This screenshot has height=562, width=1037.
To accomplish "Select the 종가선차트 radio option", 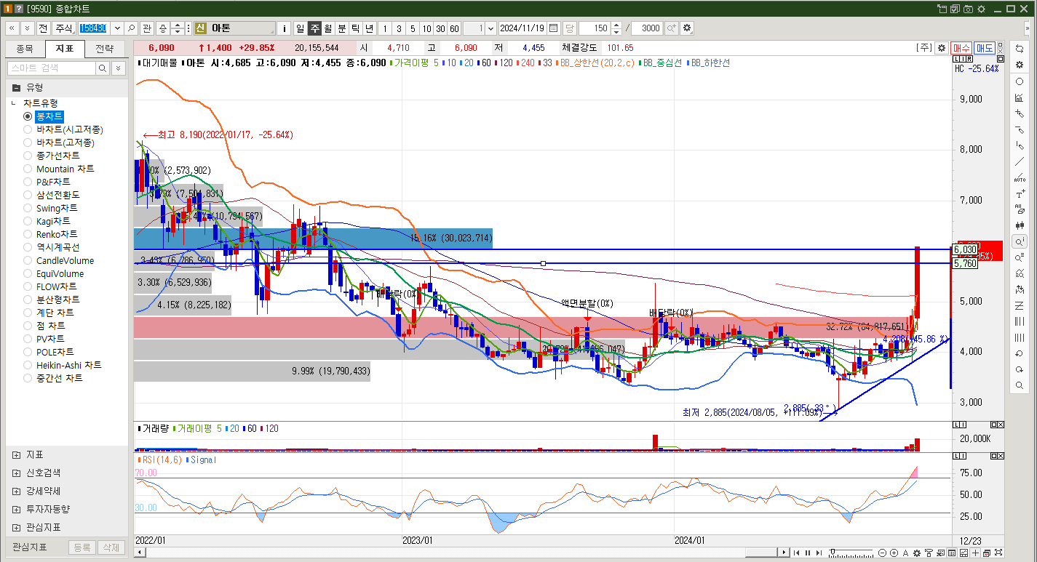I will (28, 156).
